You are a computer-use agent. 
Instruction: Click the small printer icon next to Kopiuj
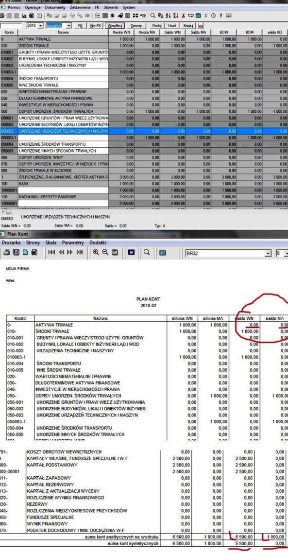(201, 26)
